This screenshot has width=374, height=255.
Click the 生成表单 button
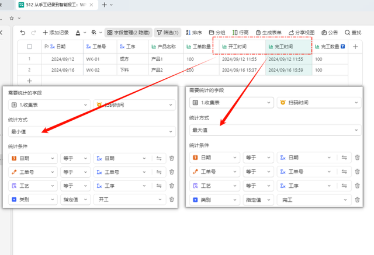[269, 33]
